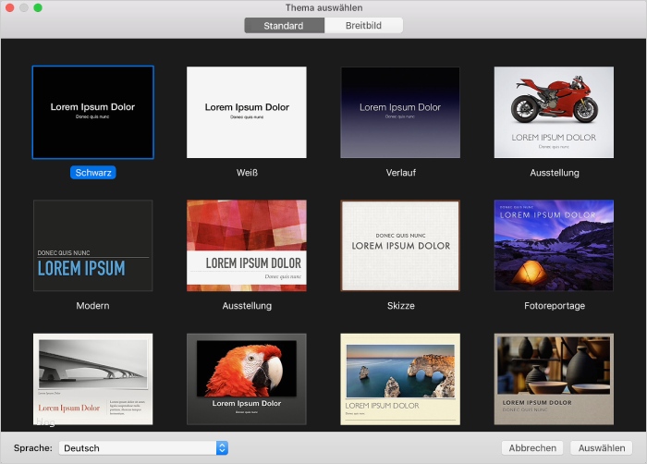This screenshot has width=647, height=464.
Task: Choose the Fotoreportage tent theme thumbnail
Action: tap(554, 246)
